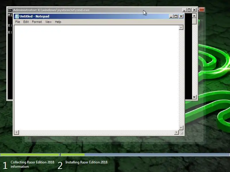Click the Notepad resize grip corner

[x=182, y=133]
